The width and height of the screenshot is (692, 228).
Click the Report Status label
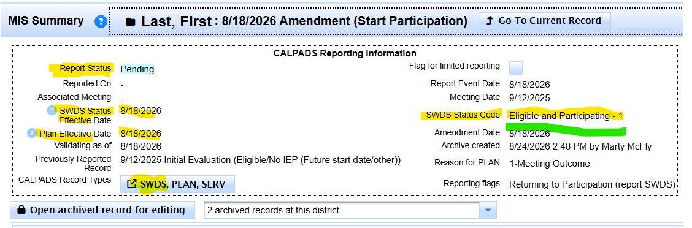pos(86,69)
